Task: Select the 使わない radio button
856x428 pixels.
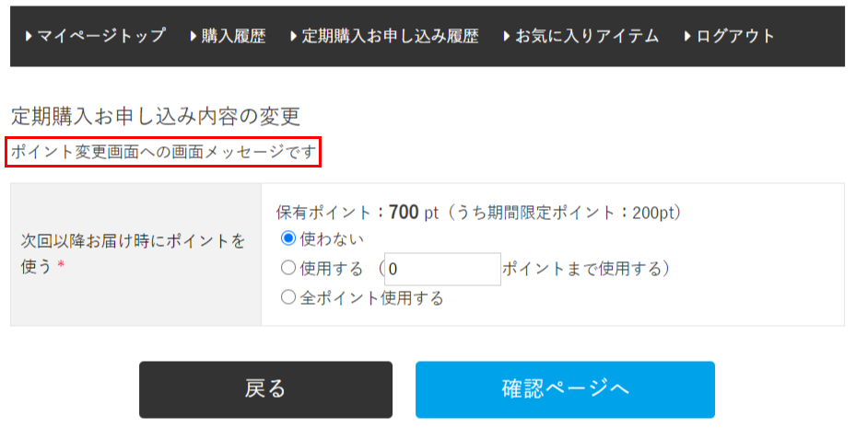Action: (288, 238)
